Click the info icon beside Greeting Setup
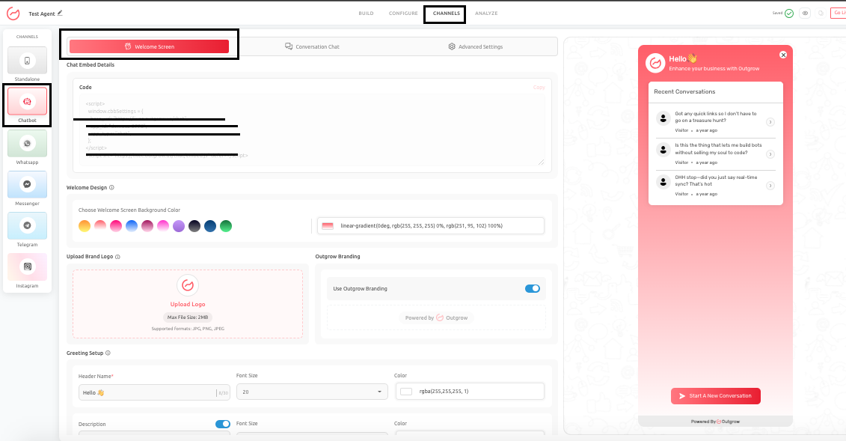Screen dimensions: 846x441 click(x=108, y=353)
